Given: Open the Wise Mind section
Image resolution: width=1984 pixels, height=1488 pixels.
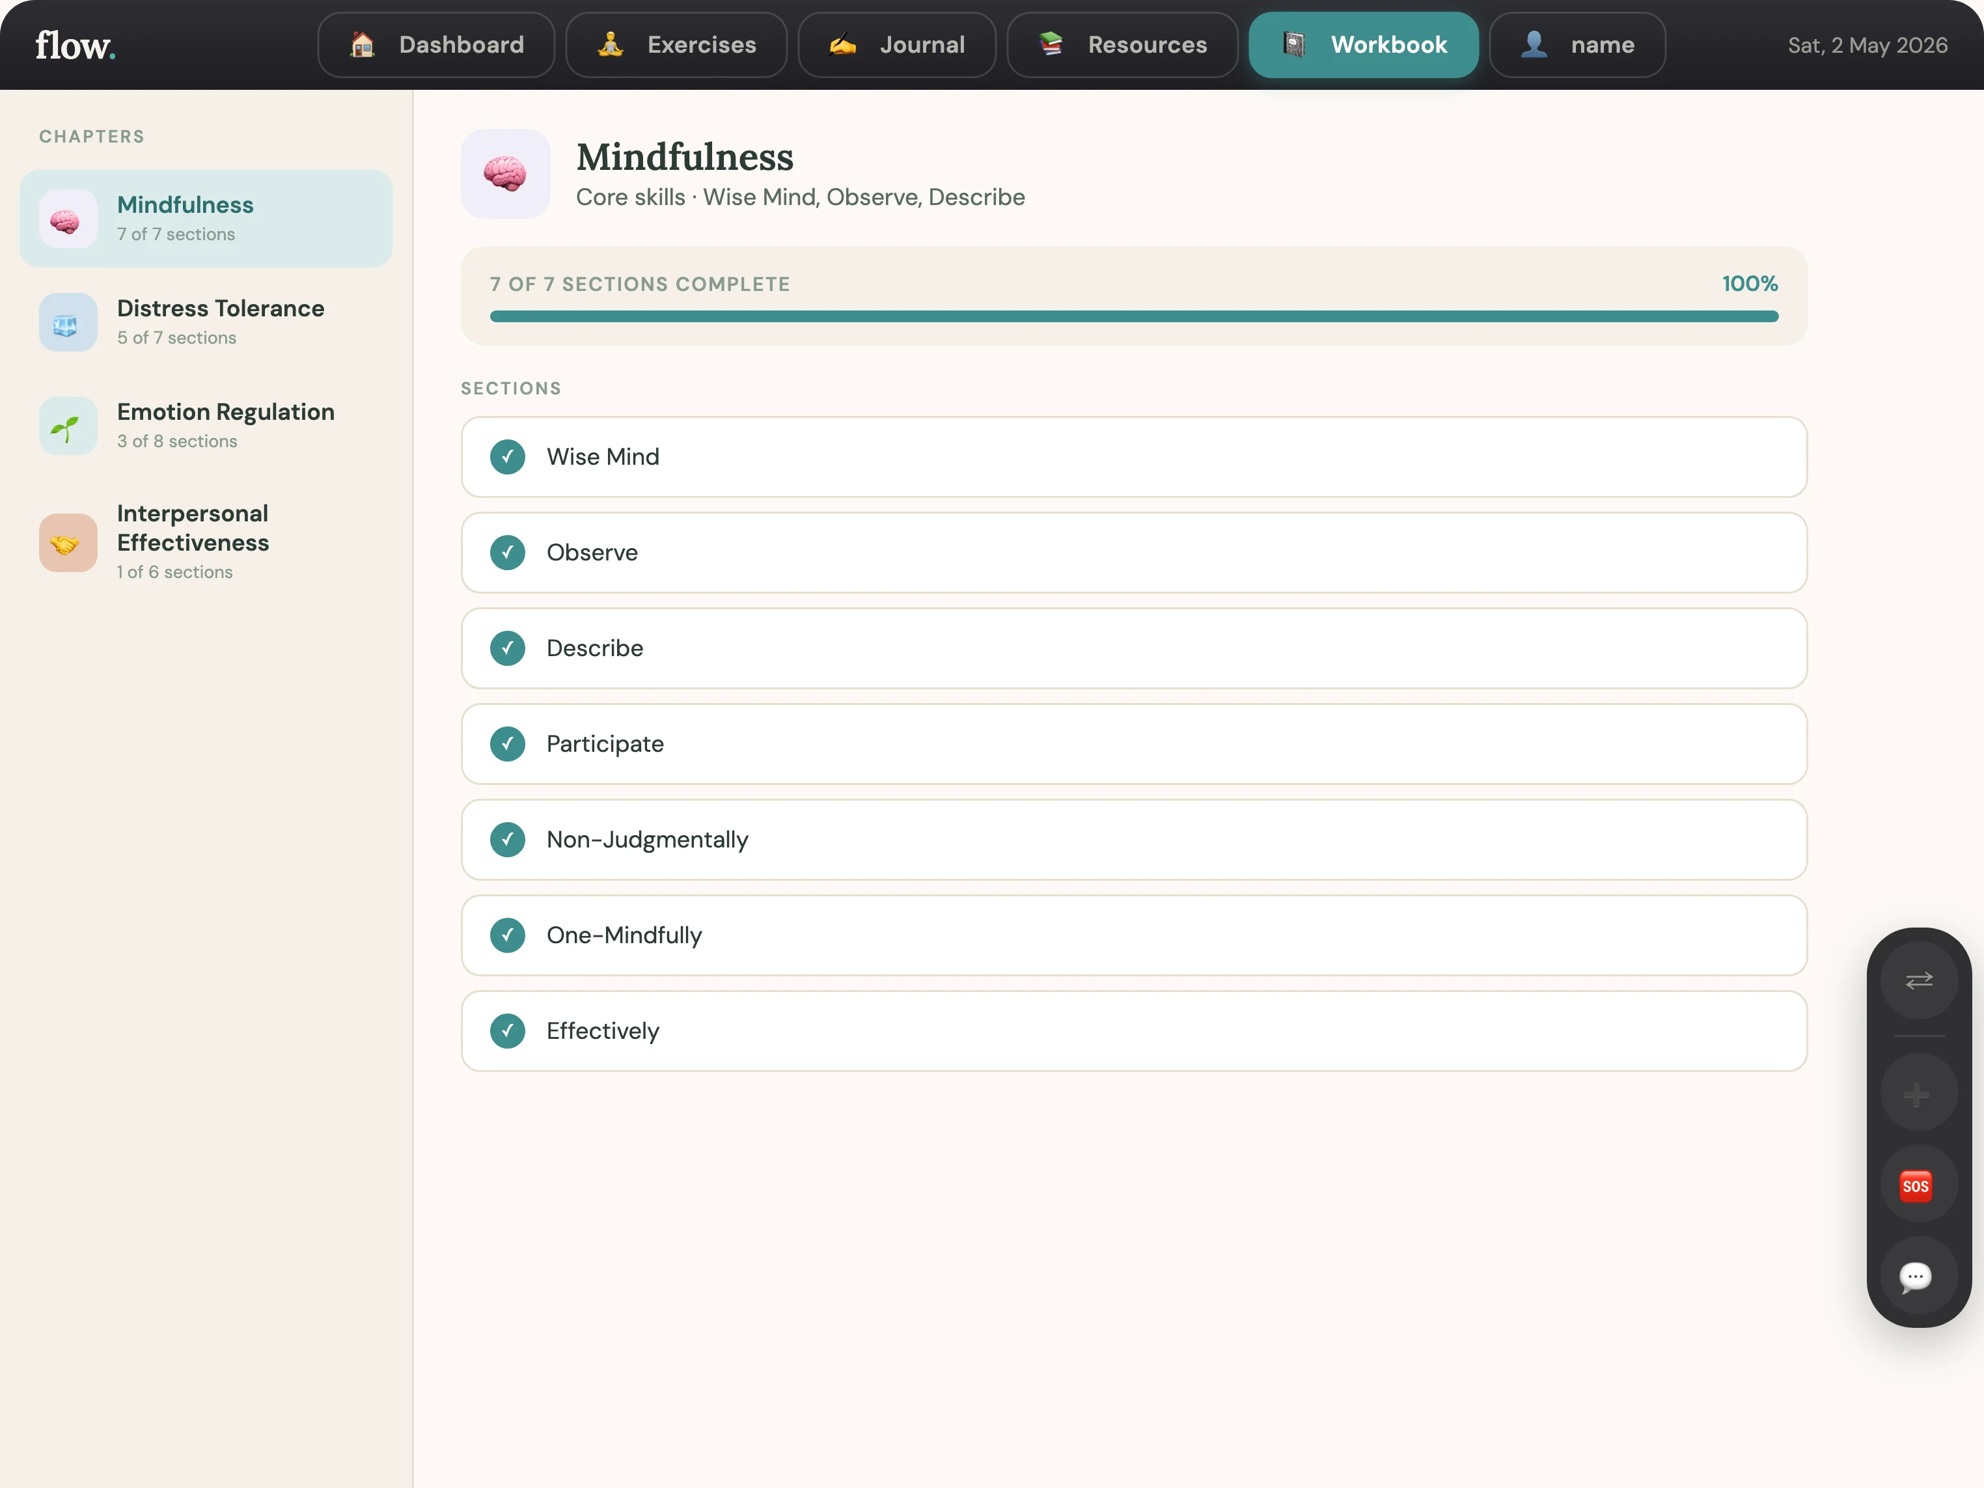Looking at the screenshot, I should point(1134,456).
